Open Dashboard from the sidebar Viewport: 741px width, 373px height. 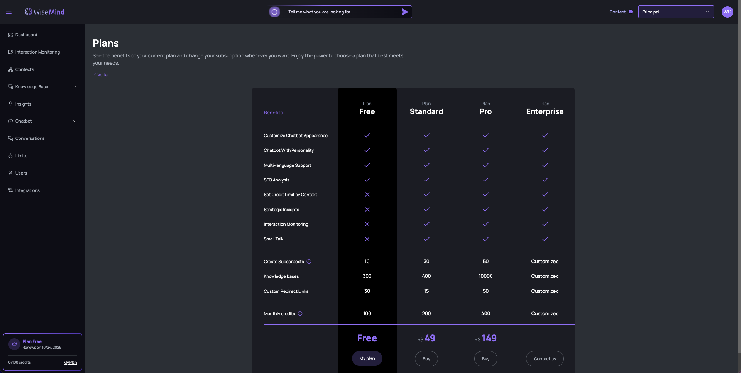pyautogui.click(x=26, y=35)
